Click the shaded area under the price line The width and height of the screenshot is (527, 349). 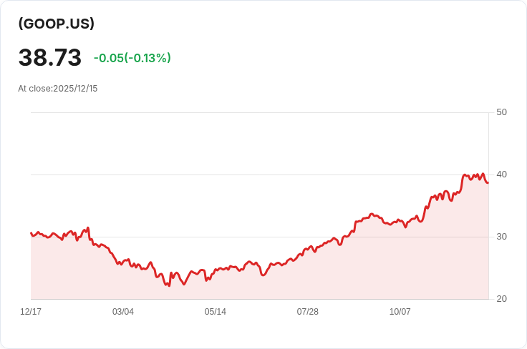(259, 287)
